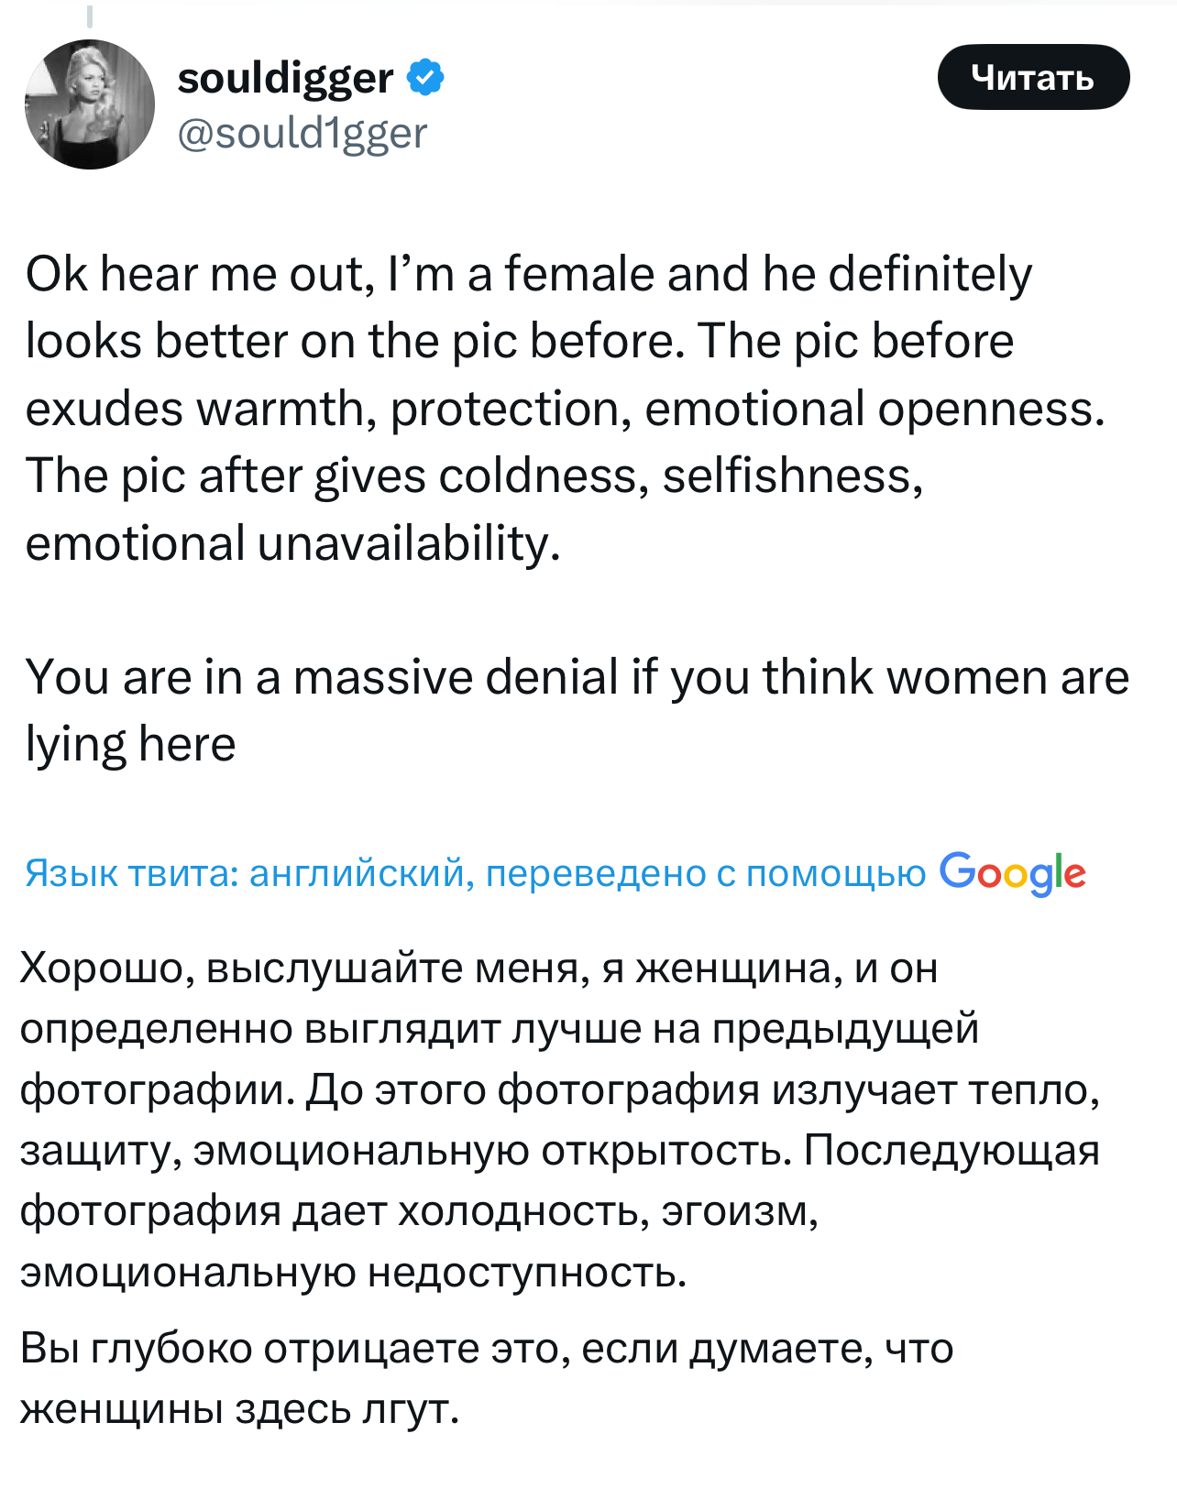Click the blue verified badge next to souldigger
The height and width of the screenshot is (1488, 1177).
tap(424, 77)
